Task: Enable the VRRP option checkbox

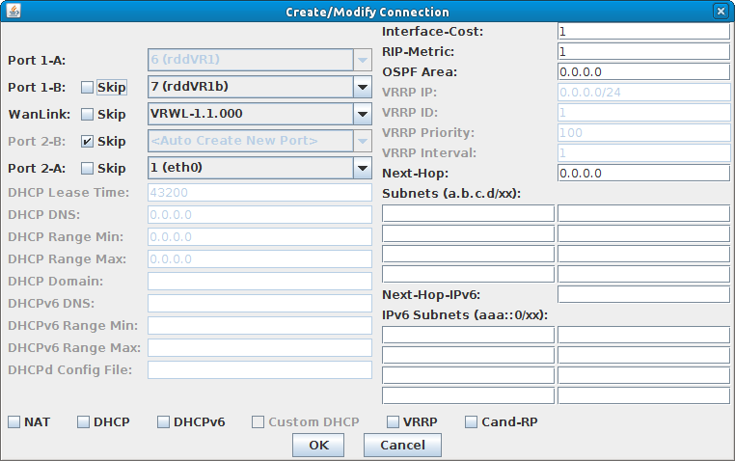Action: pos(393,422)
